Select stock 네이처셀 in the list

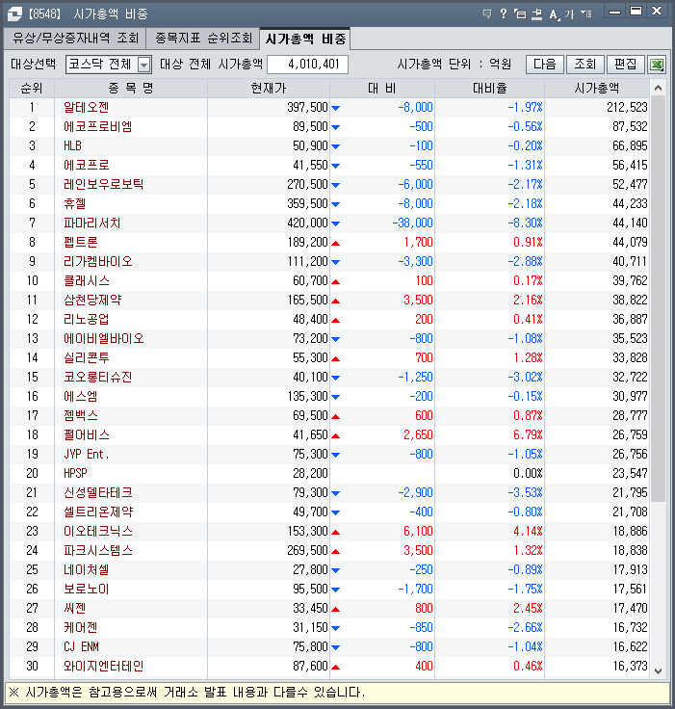click(87, 569)
